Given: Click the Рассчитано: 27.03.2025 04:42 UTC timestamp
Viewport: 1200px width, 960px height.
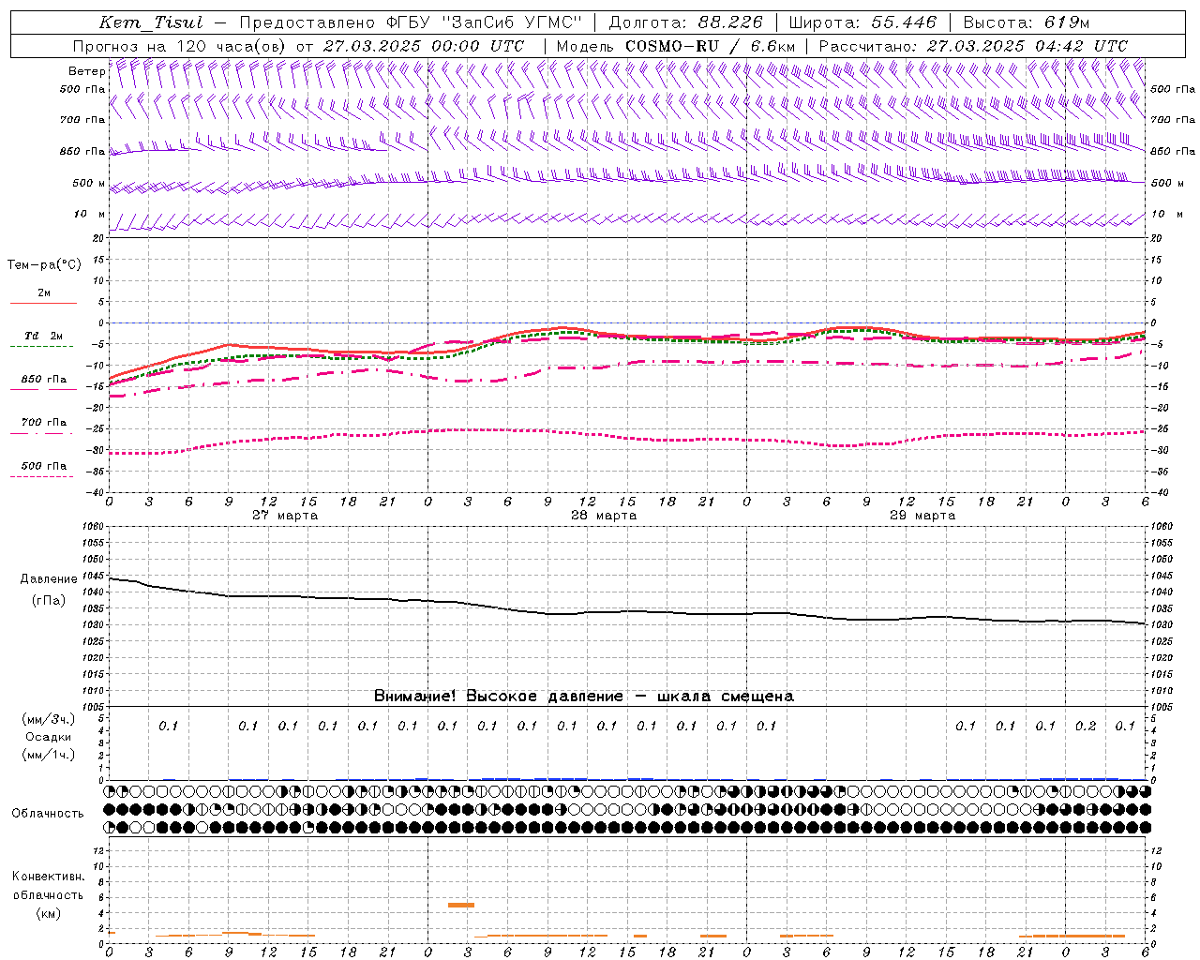Looking at the screenshot, I should click(973, 46).
